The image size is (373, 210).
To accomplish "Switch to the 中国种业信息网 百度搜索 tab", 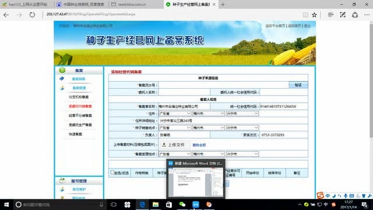I will point(81,4).
